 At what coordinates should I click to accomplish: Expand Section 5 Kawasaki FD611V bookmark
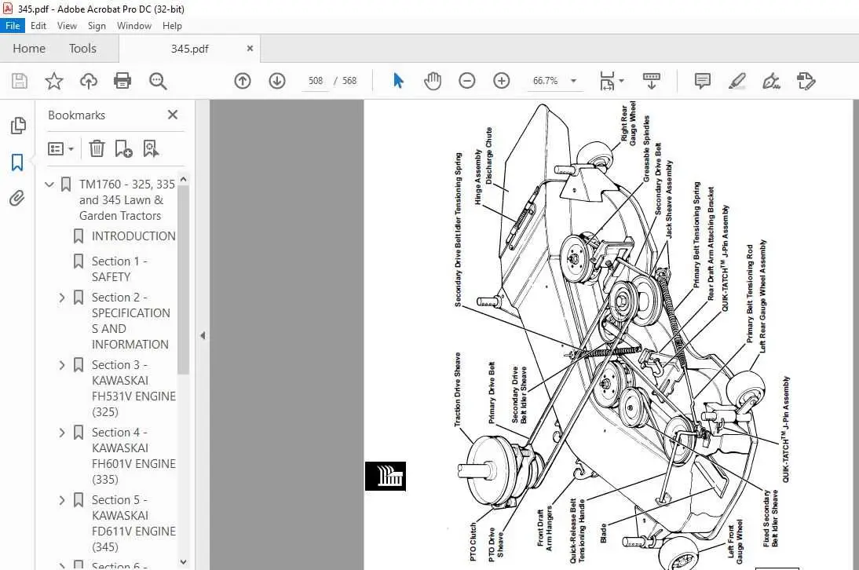(62, 500)
